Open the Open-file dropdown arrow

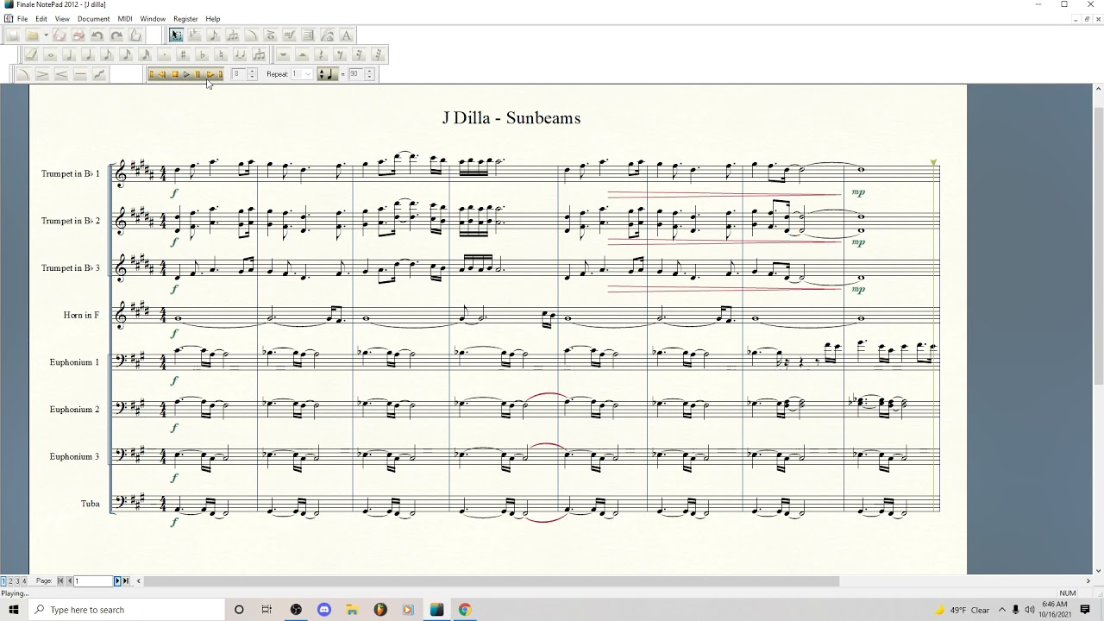46,35
